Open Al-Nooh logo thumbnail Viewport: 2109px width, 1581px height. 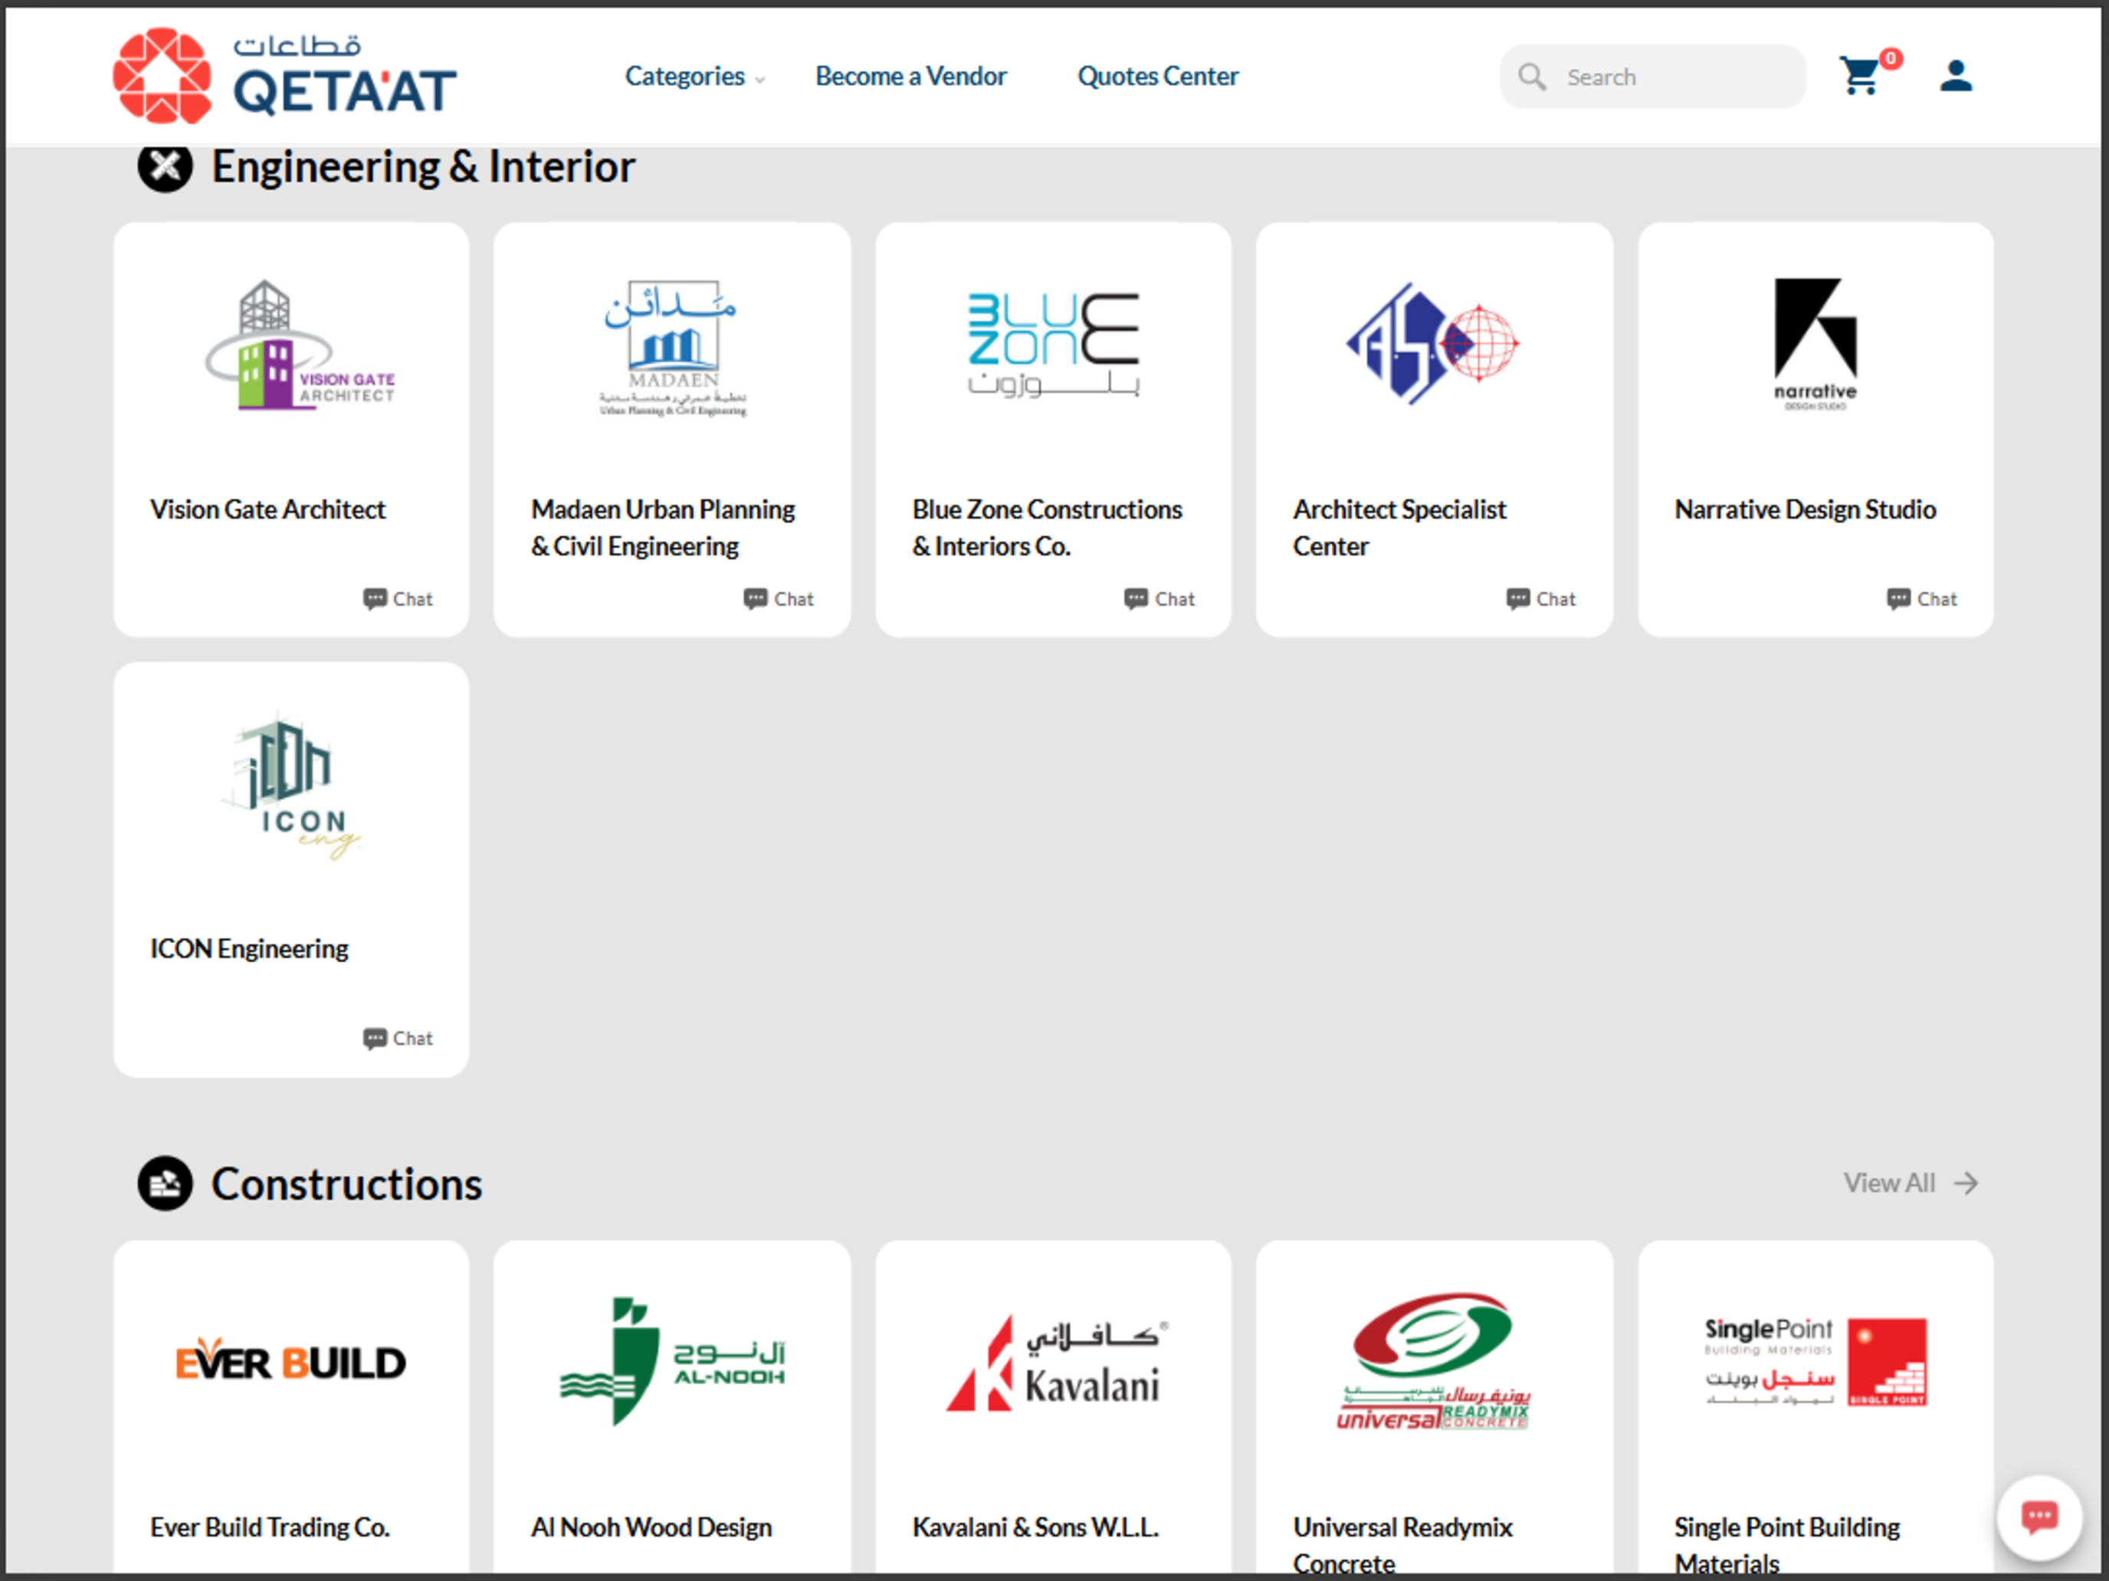[x=672, y=1361]
